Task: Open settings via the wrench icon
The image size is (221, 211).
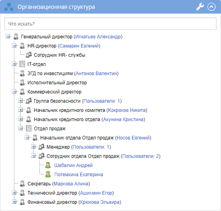Action: 200,7
